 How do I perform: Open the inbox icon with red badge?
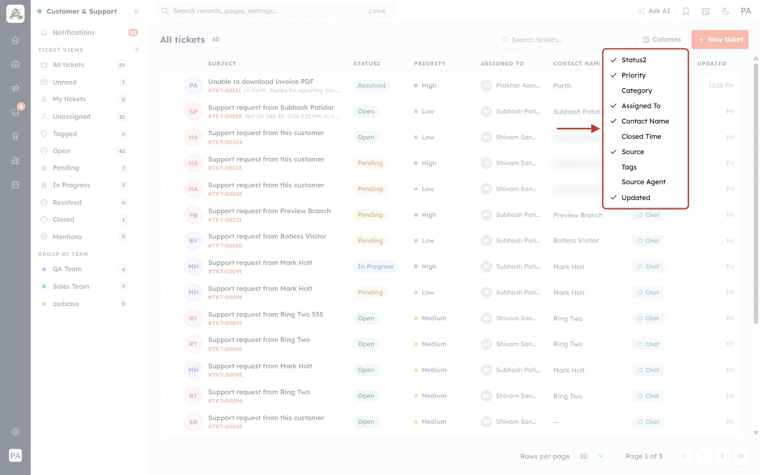(x=15, y=112)
